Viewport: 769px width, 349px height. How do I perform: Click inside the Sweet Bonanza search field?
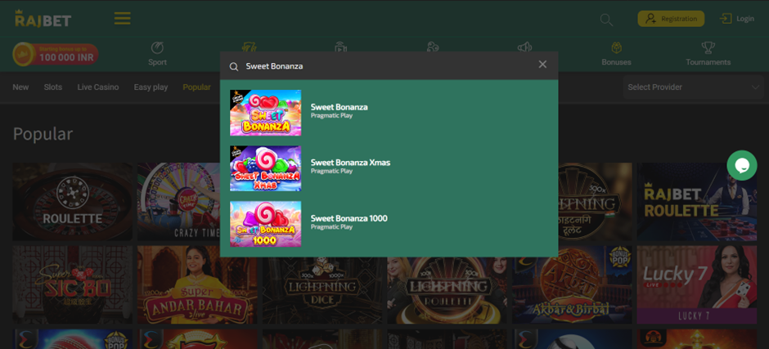point(384,66)
